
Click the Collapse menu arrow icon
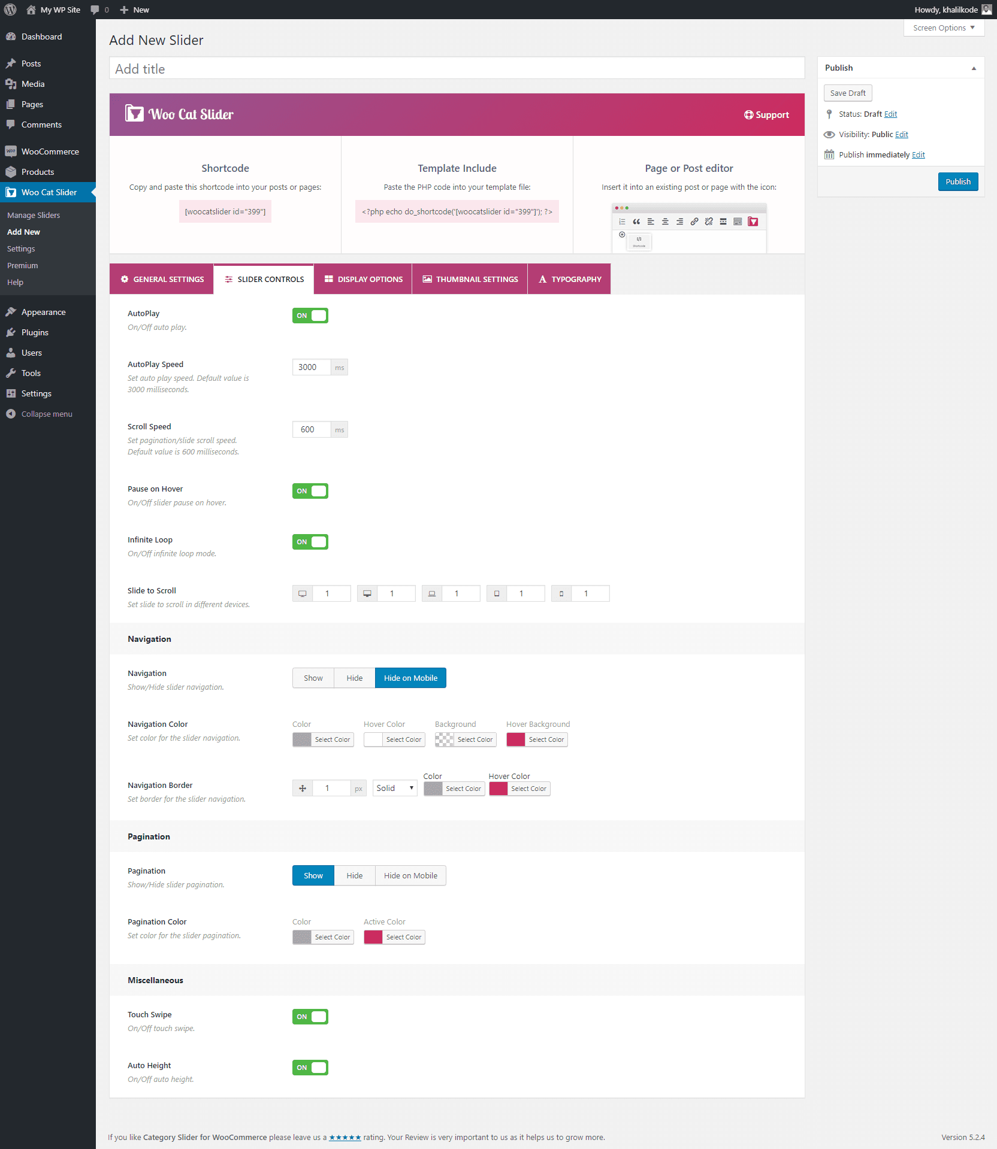[11, 414]
